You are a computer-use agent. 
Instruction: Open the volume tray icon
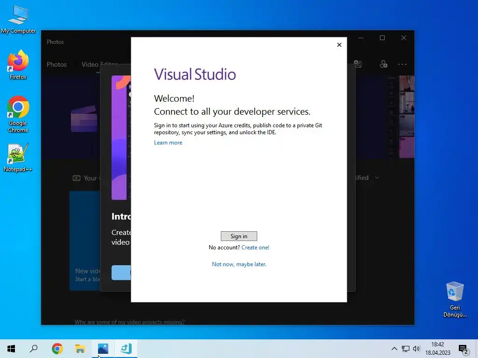click(x=416, y=349)
